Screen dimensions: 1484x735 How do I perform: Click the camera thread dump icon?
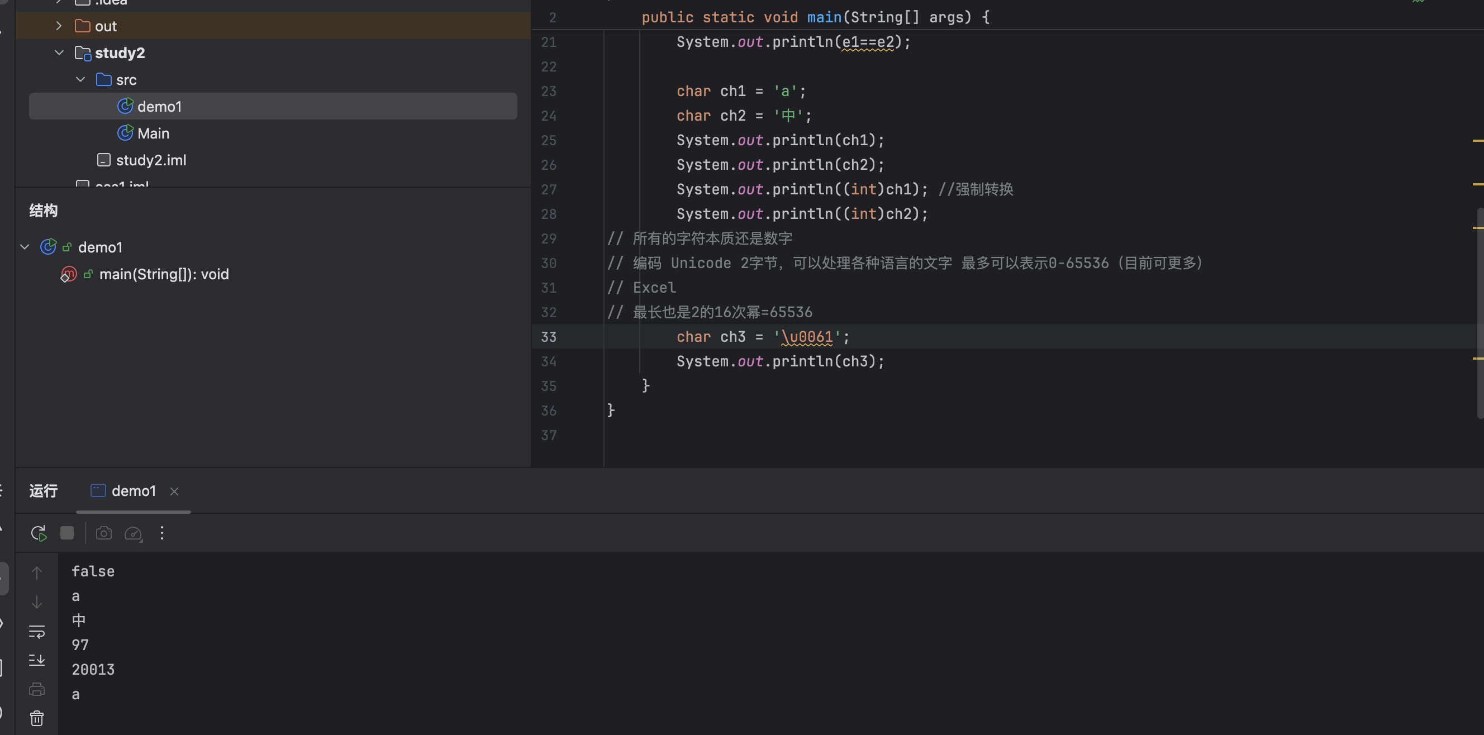tap(104, 533)
